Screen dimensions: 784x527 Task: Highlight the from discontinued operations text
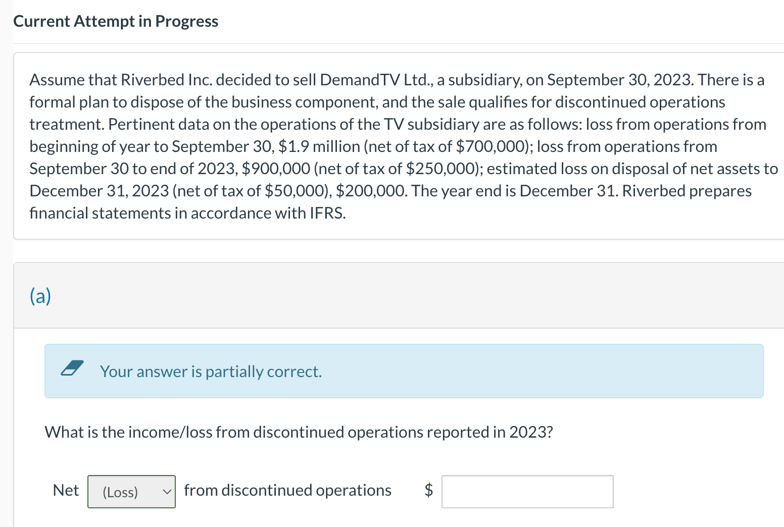coord(287,490)
